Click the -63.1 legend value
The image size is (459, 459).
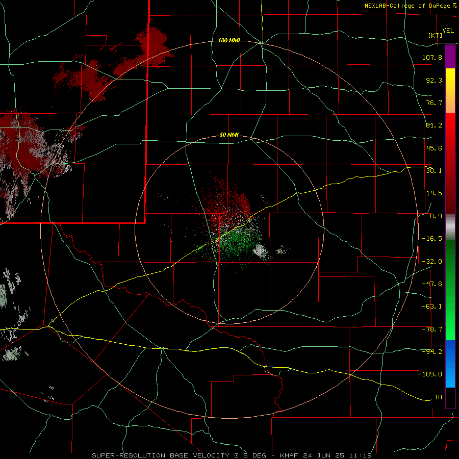(432, 307)
